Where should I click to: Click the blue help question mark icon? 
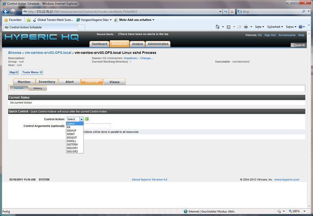pos(300,27)
